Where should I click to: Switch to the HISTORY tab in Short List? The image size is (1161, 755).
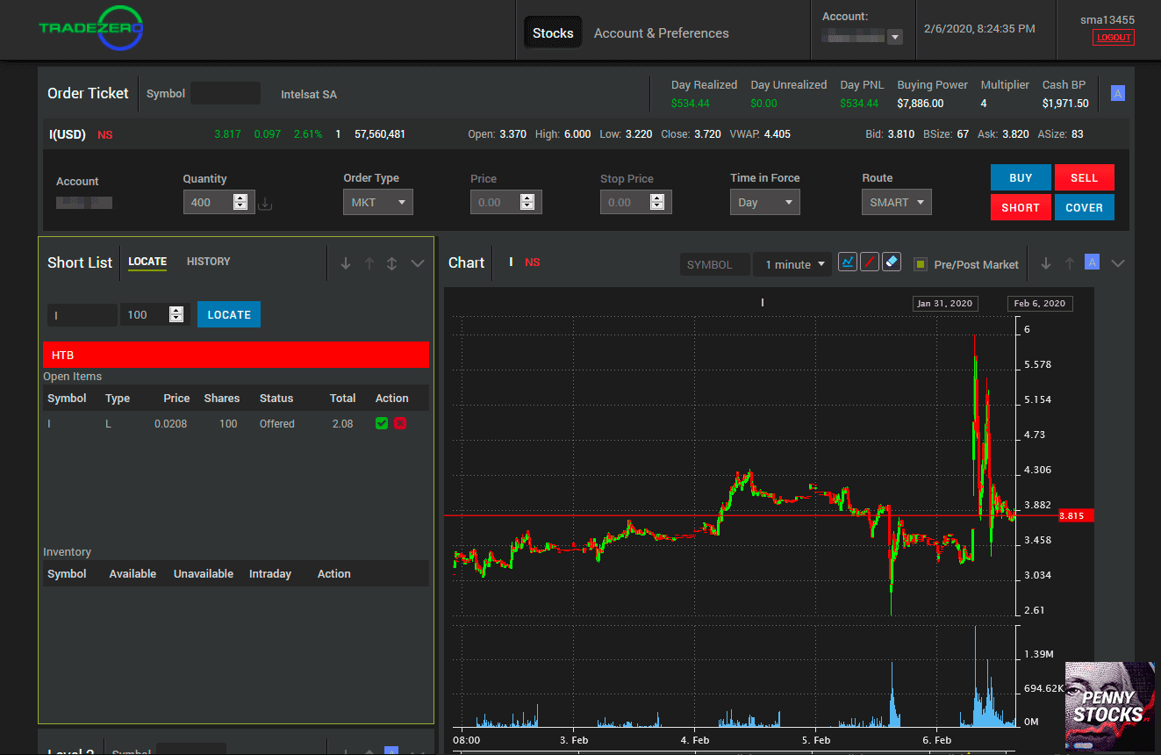pos(208,261)
